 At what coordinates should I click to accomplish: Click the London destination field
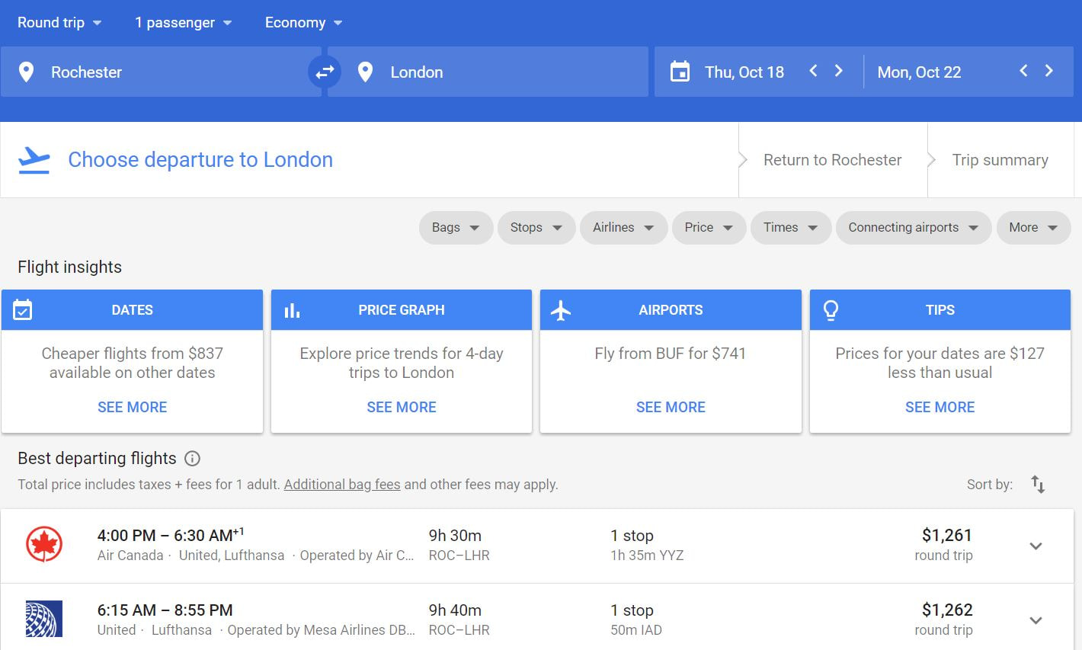[488, 72]
